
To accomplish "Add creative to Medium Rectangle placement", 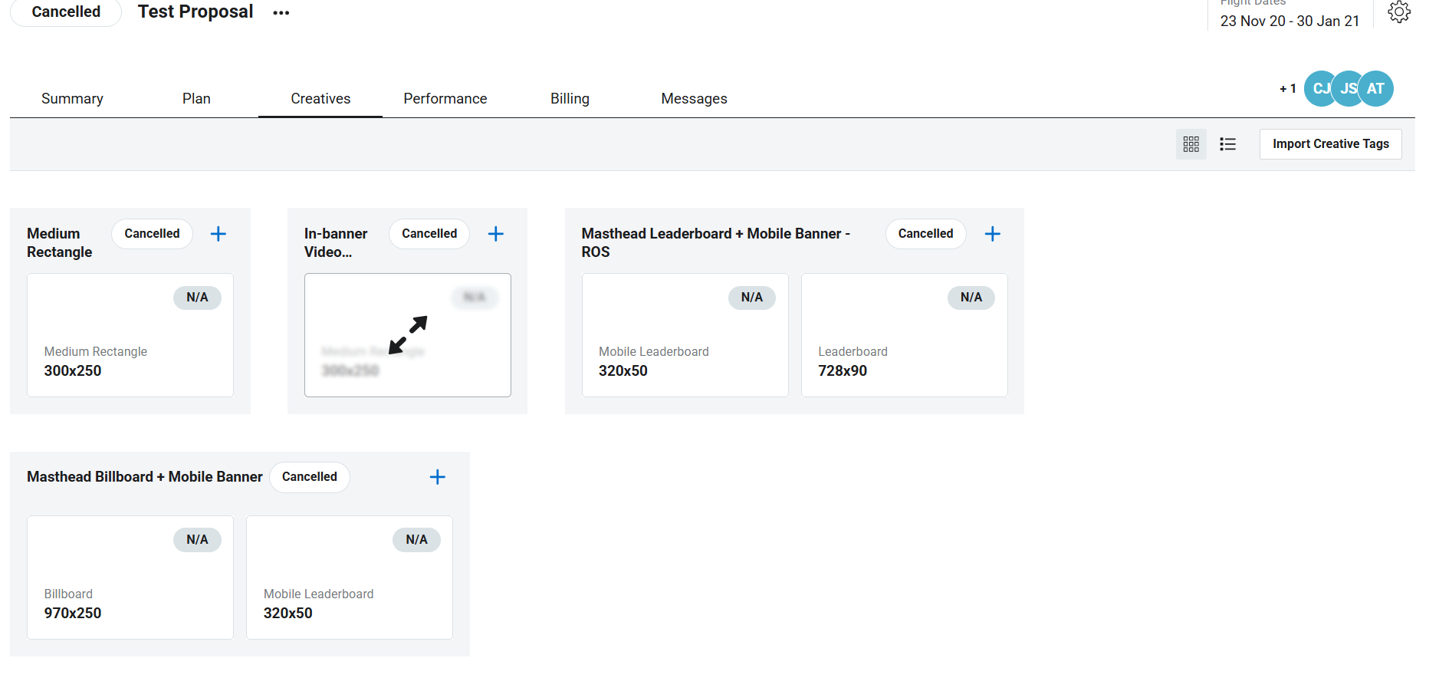I will click(218, 234).
